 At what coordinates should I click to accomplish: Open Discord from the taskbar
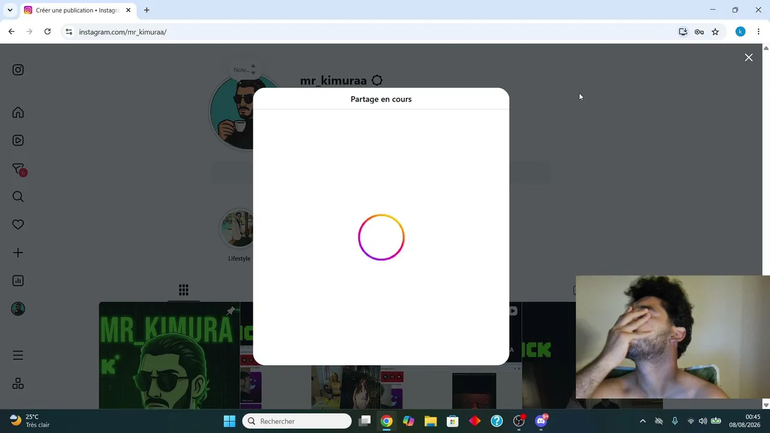541,421
